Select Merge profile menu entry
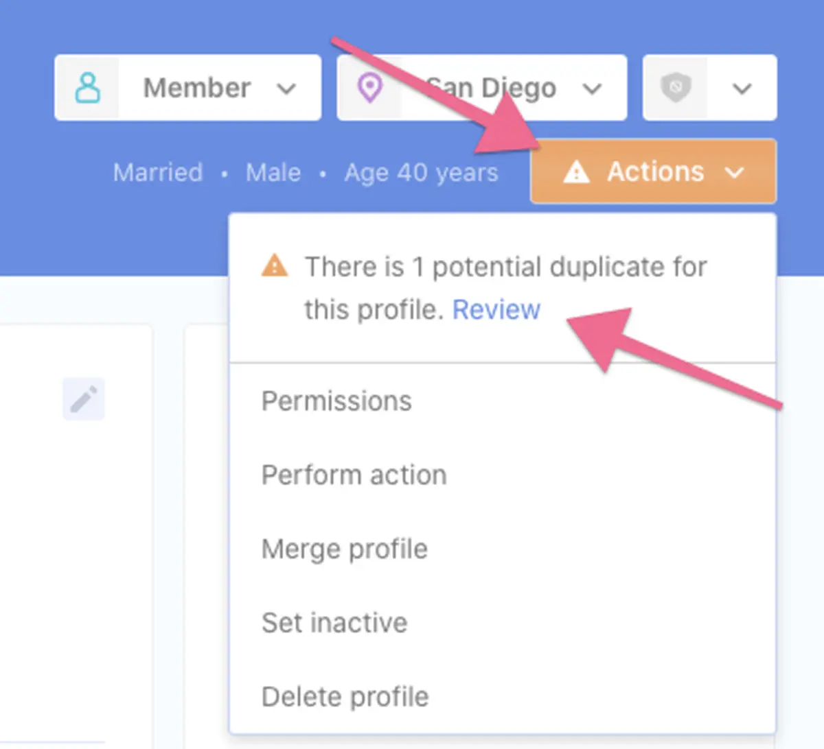This screenshot has width=824, height=749. point(345,549)
